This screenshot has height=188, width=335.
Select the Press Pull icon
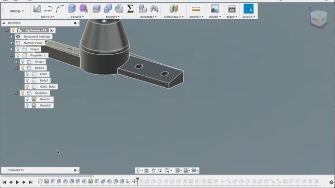pyautogui.click(x=96, y=9)
